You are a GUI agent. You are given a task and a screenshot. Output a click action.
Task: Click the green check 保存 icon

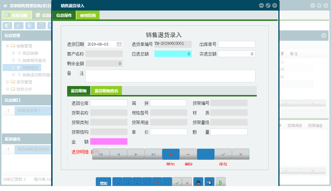tap(223, 154)
